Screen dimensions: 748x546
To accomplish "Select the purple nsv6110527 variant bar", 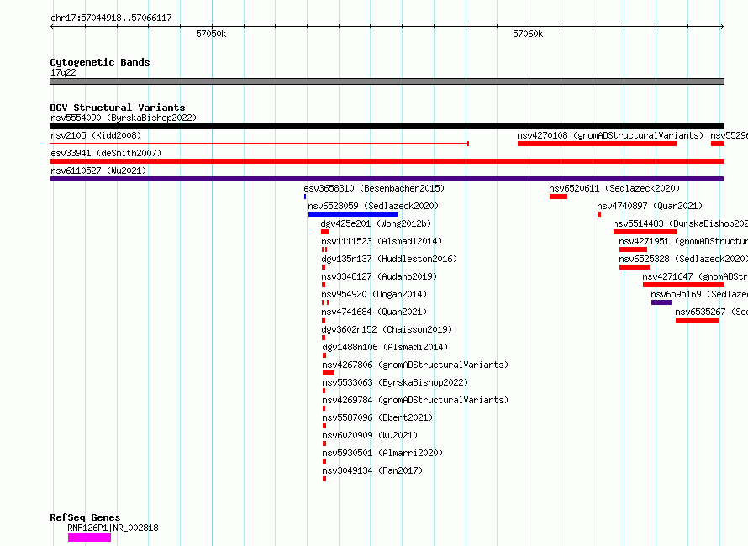I will pyautogui.click(x=387, y=179).
